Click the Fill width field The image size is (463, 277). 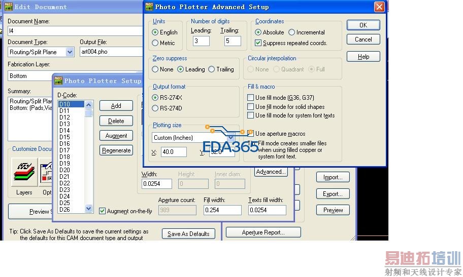(222, 210)
